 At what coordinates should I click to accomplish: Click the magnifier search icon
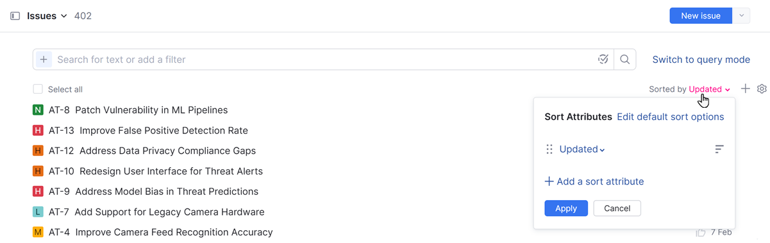625,60
